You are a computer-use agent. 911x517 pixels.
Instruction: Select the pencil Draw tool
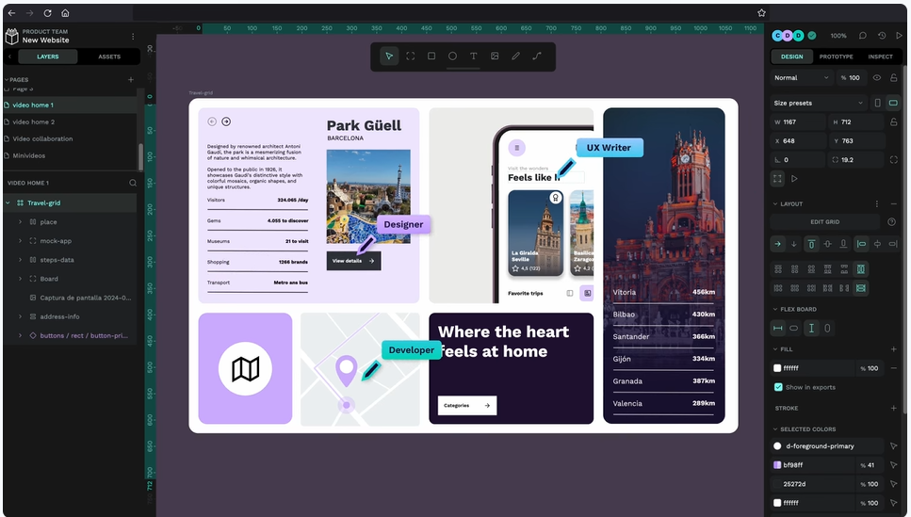pos(515,57)
